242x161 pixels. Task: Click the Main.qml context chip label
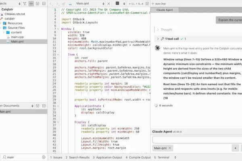click(x=160, y=148)
